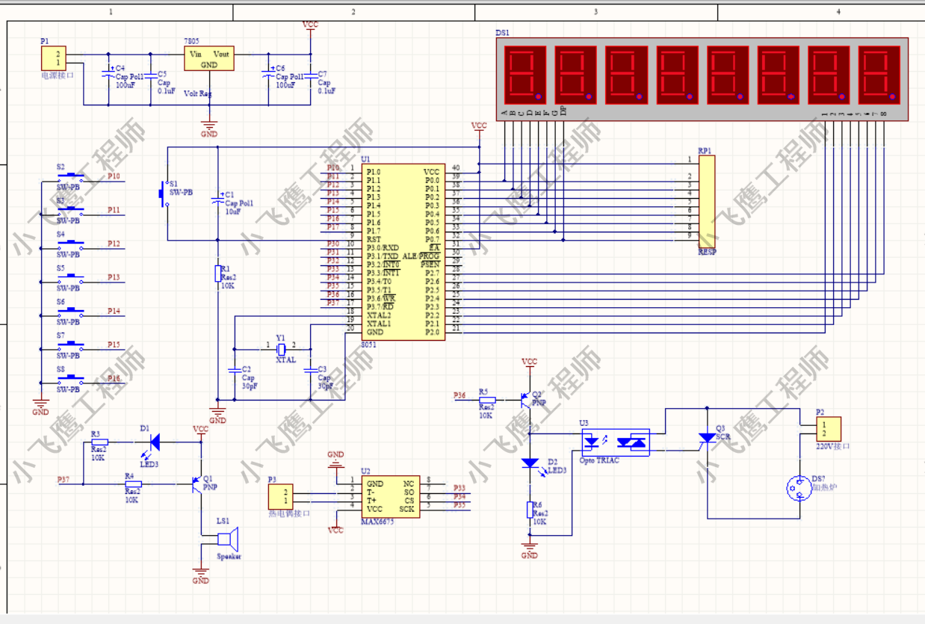Viewport: 925px width, 624px height.
Task: Click pushbutton switch S8
Action: [x=71, y=381]
